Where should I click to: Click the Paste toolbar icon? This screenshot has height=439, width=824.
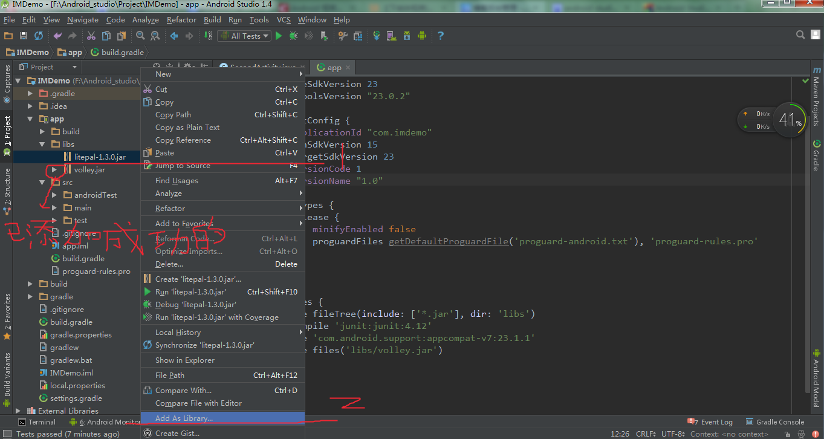[122, 36]
